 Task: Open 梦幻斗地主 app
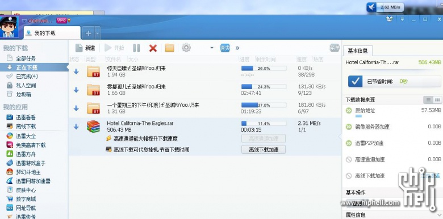[24, 172]
